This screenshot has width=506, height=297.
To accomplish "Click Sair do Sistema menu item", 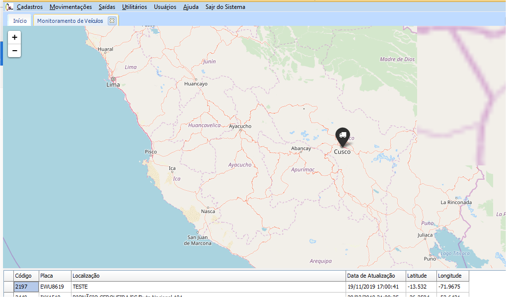I will point(225,7).
